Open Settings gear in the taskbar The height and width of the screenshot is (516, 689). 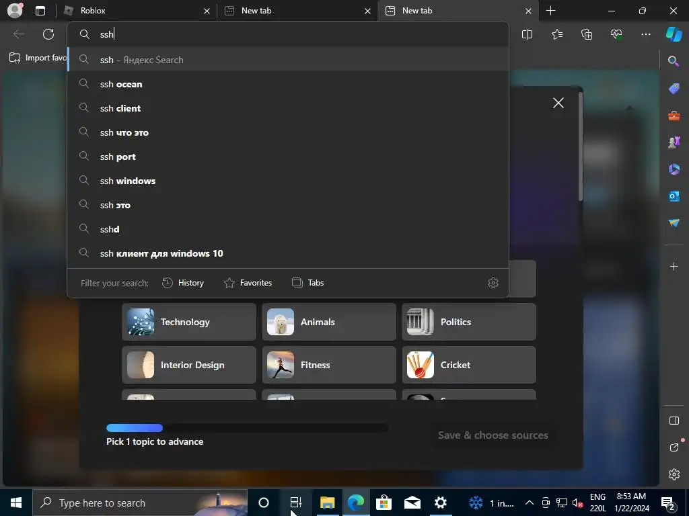[440, 503]
